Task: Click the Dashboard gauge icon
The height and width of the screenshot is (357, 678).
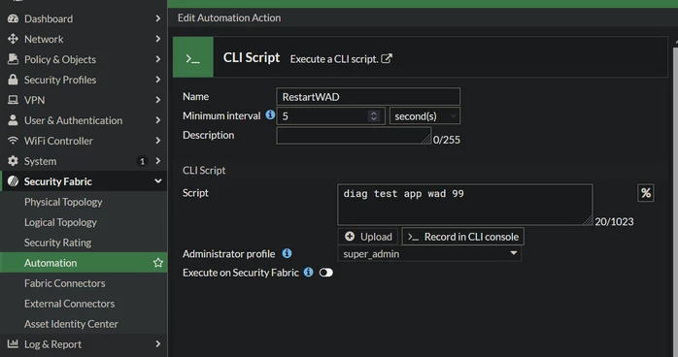Action: pos(13,18)
